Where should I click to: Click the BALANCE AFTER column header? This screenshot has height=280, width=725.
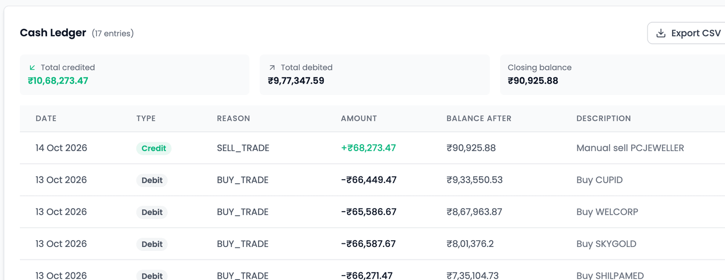(x=479, y=119)
